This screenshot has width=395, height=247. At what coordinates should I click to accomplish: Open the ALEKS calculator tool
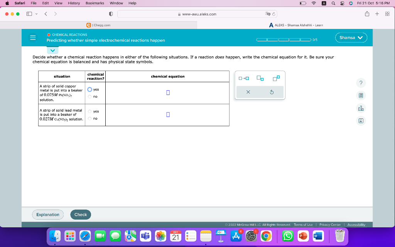(361, 96)
